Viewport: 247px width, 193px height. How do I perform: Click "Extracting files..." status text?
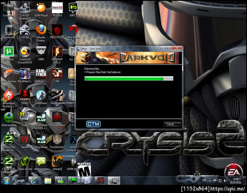[92, 69]
